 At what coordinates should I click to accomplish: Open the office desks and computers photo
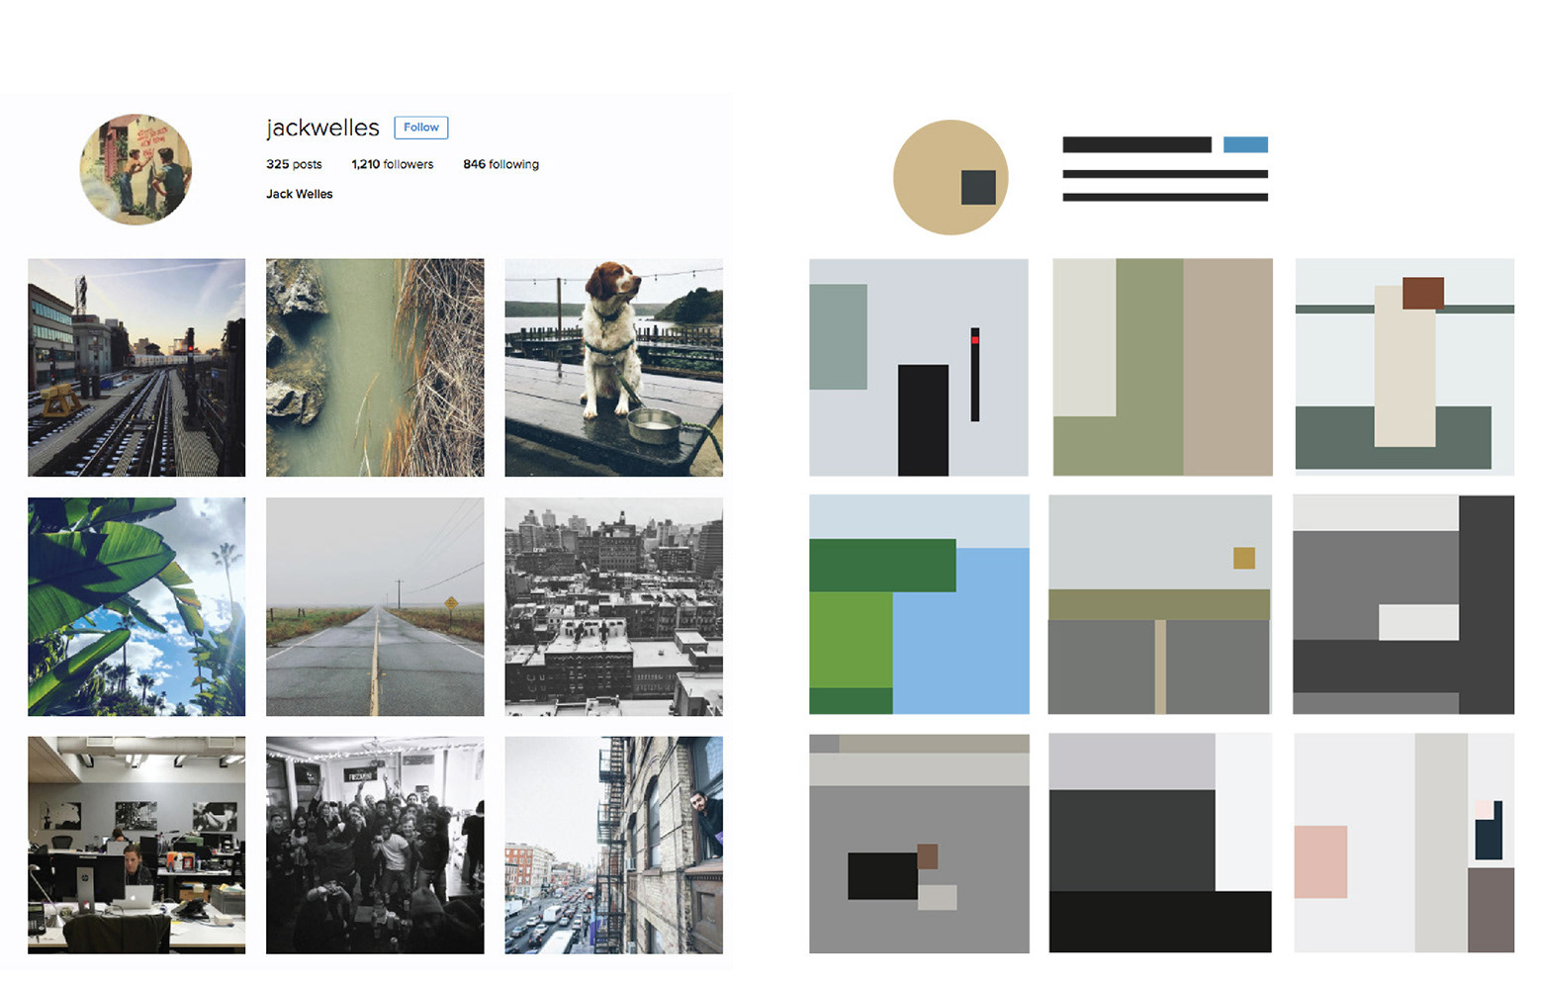(136, 845)
